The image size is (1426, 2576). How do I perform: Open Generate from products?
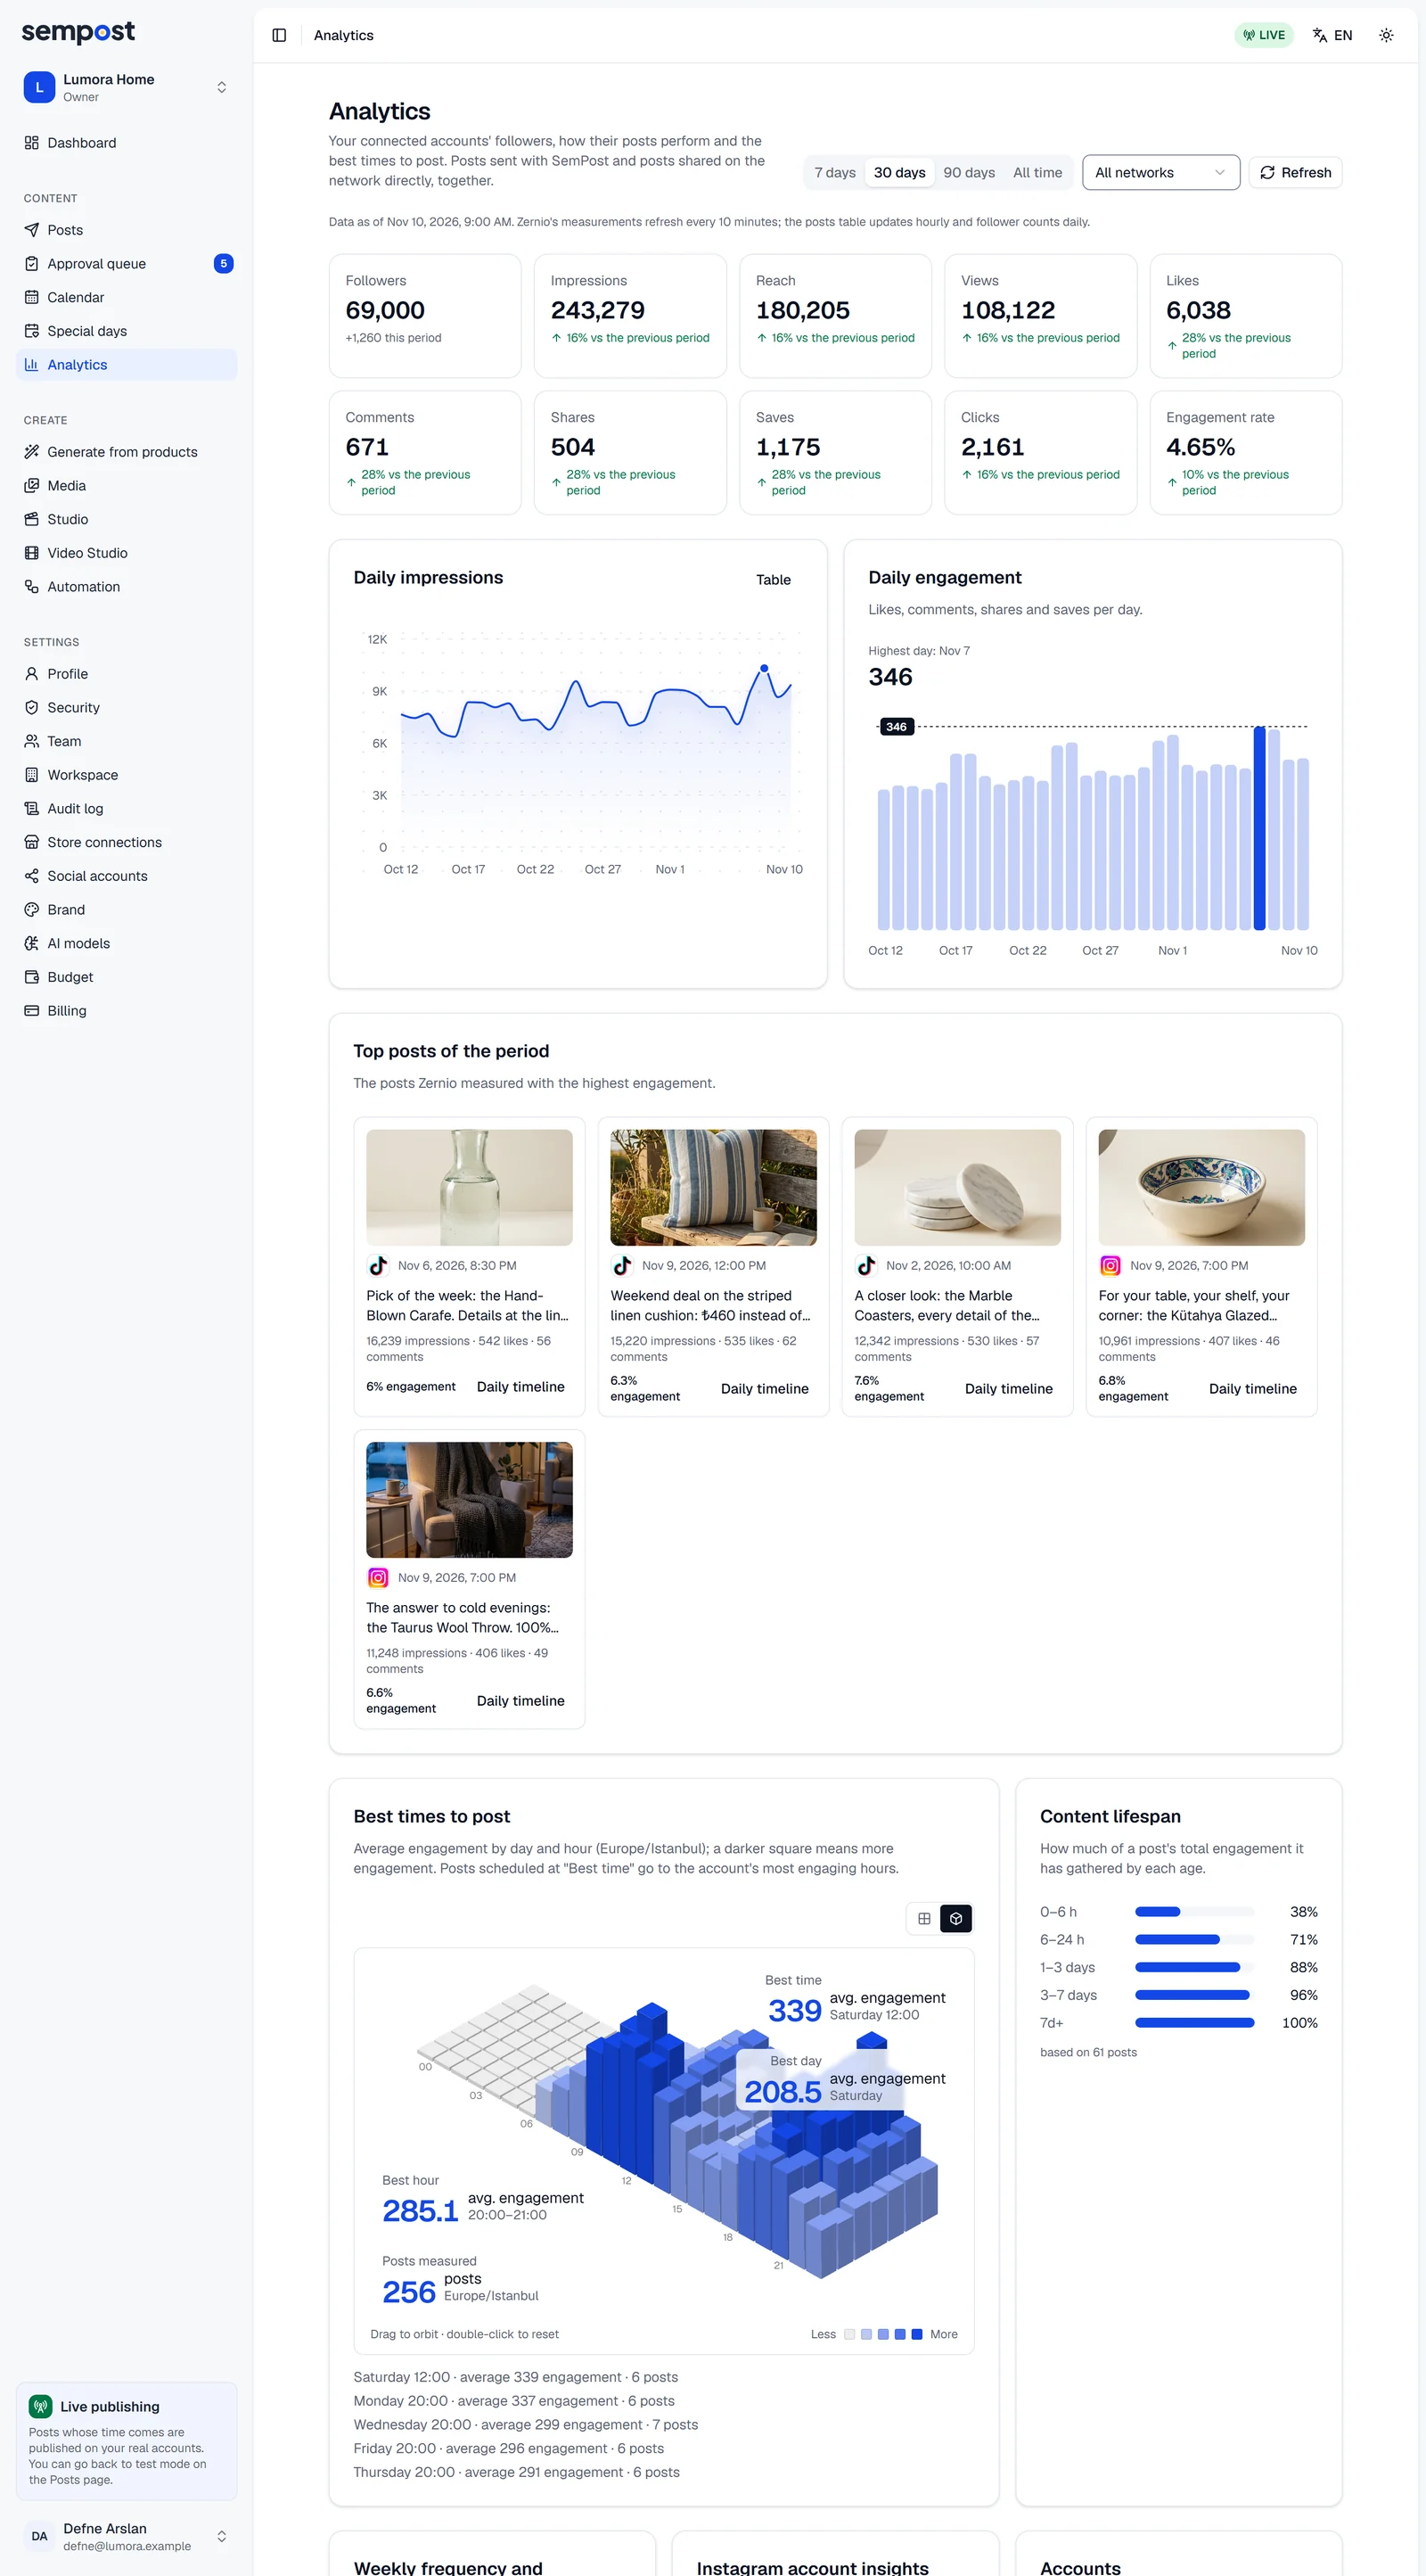[x=127, y=452]
